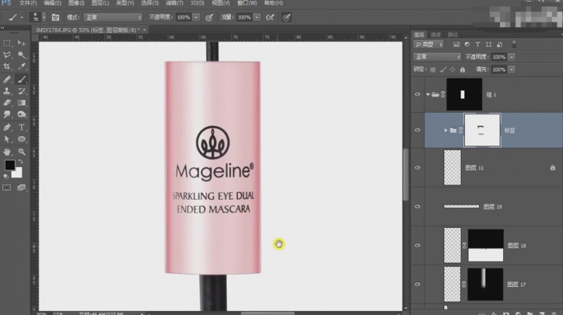Viewport: 563px width, 315px height.
Task: Hide layer 图层 11
Action: (417, 168)
